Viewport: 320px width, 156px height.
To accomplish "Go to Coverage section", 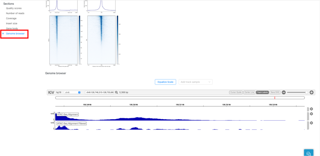I will click(11, 18).
